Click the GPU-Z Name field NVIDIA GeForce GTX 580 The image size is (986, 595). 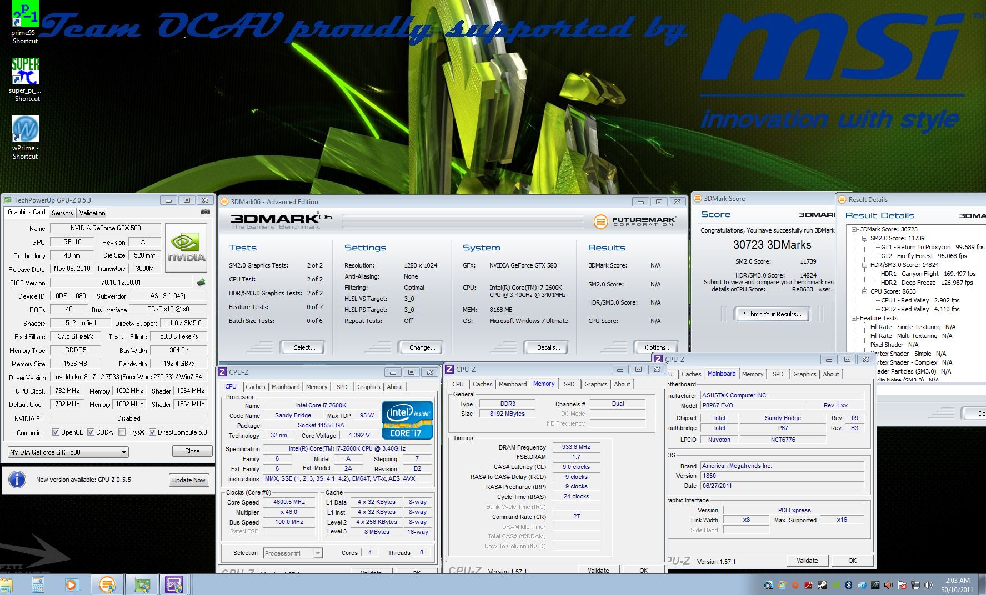(x=106, y=228)
